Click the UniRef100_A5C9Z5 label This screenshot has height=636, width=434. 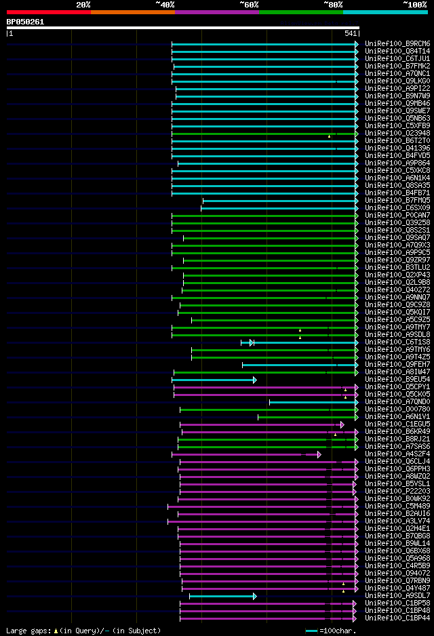(x=397, y=319)
